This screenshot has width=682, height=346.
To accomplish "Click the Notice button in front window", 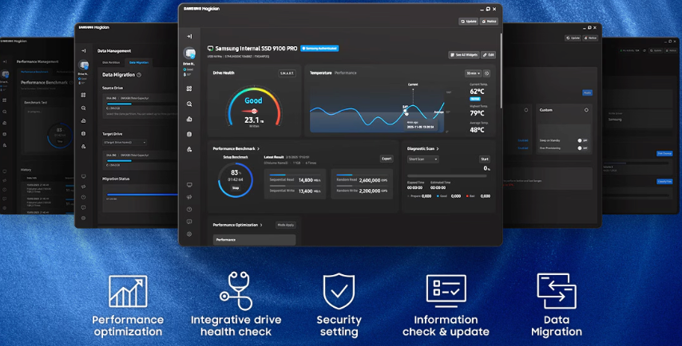I will click(489, 22).
